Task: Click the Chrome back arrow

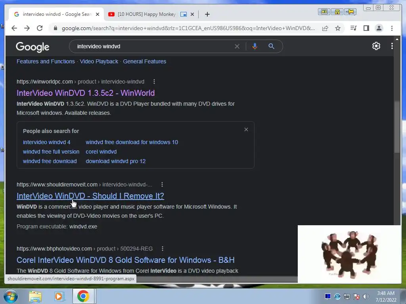Action: (14, 28)
